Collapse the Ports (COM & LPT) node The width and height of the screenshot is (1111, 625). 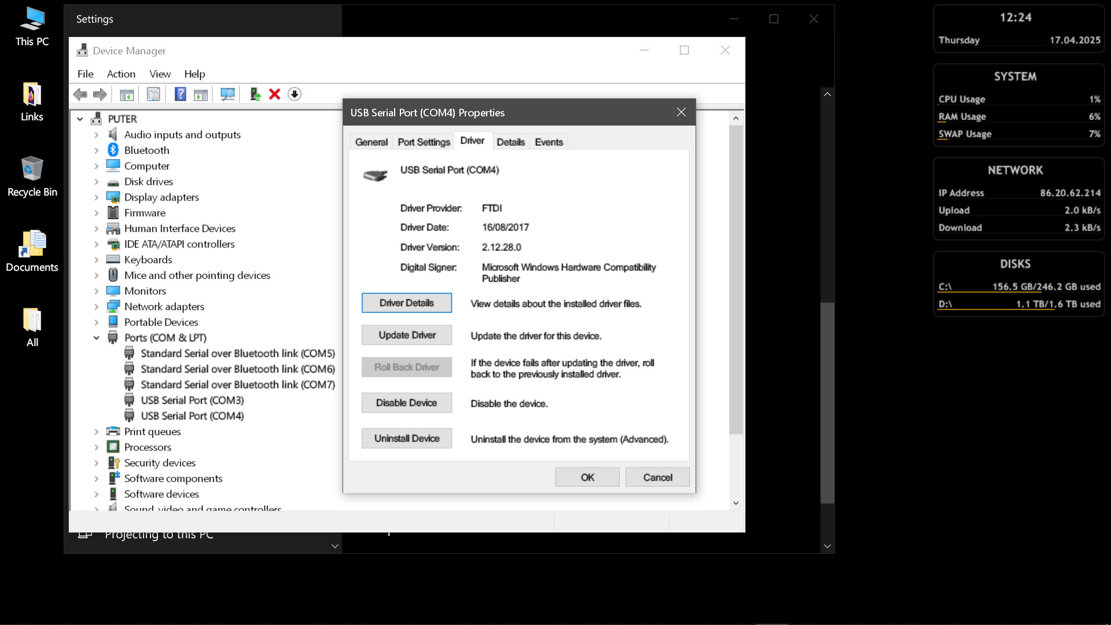[97, 338]
